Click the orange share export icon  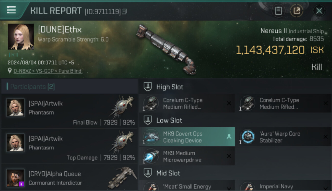click(x=297, y=11)
